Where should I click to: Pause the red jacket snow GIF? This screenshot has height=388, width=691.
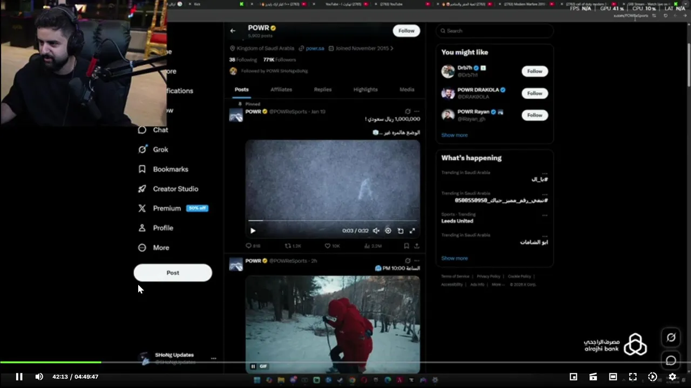(x=253, y=366)
